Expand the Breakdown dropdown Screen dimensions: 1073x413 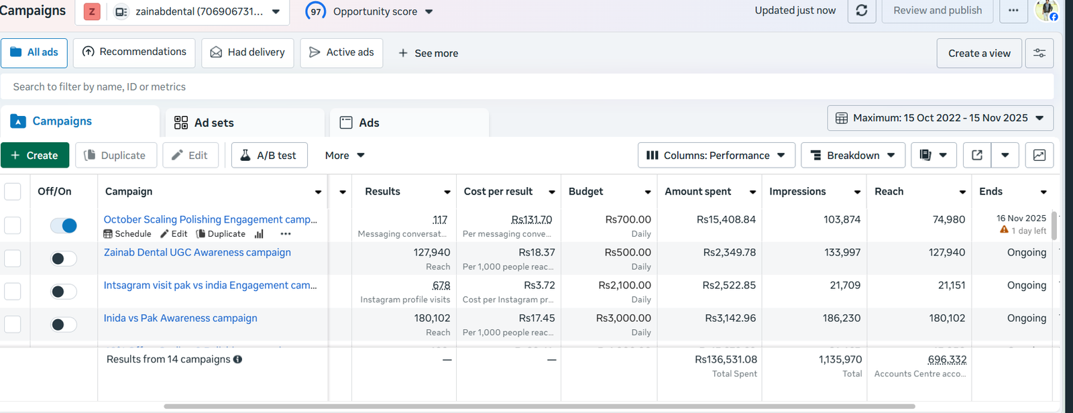click(852, 156)
